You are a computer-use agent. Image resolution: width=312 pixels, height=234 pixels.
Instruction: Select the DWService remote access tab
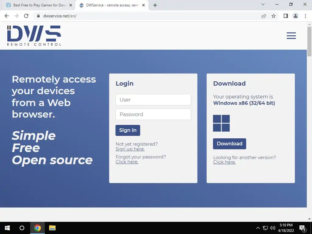[x=112, y=5]
